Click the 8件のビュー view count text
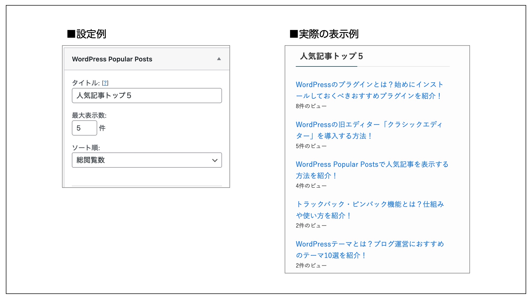 tap(311, 106)
